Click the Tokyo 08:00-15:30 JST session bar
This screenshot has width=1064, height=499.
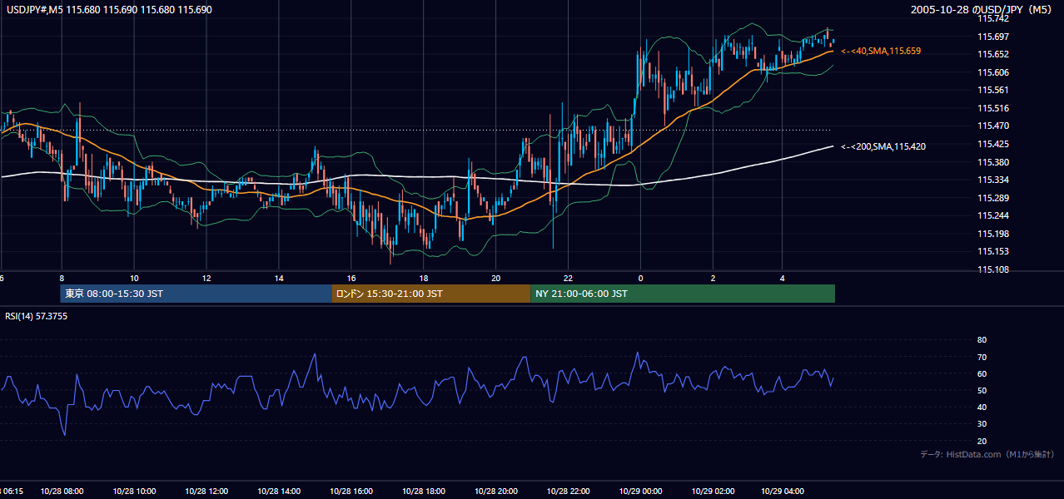click(196, 294)
